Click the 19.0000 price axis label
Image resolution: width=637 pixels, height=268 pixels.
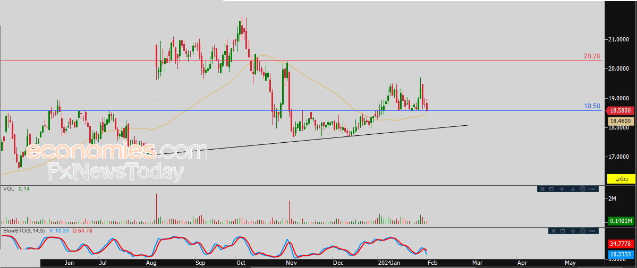coord(618,98)
